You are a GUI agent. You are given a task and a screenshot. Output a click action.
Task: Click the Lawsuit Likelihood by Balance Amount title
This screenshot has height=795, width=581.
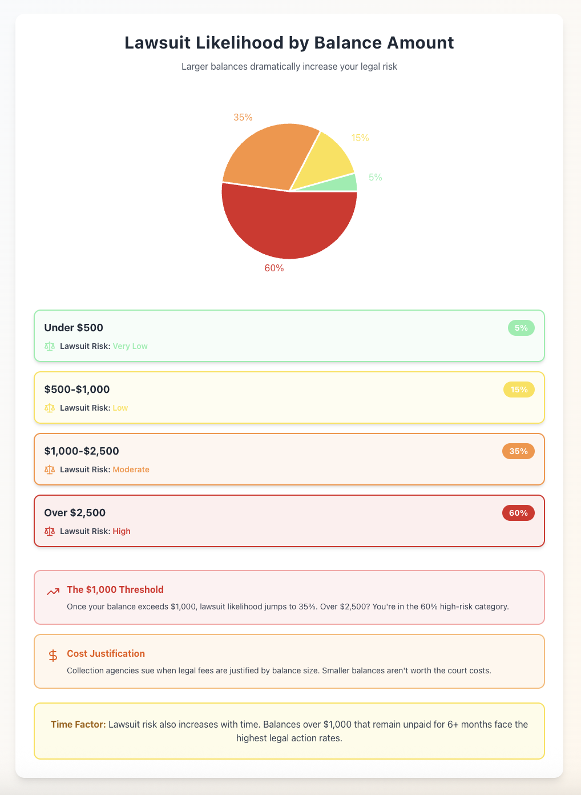(x=289, y=43)
